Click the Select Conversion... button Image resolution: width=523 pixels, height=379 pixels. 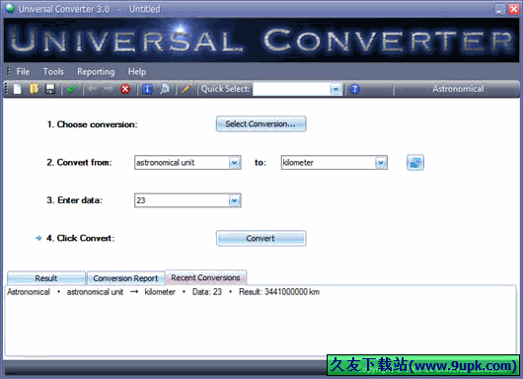click(261, 123)
